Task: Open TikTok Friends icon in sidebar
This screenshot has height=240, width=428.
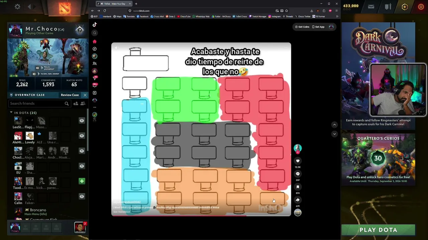Action: (x=95, y=63)
